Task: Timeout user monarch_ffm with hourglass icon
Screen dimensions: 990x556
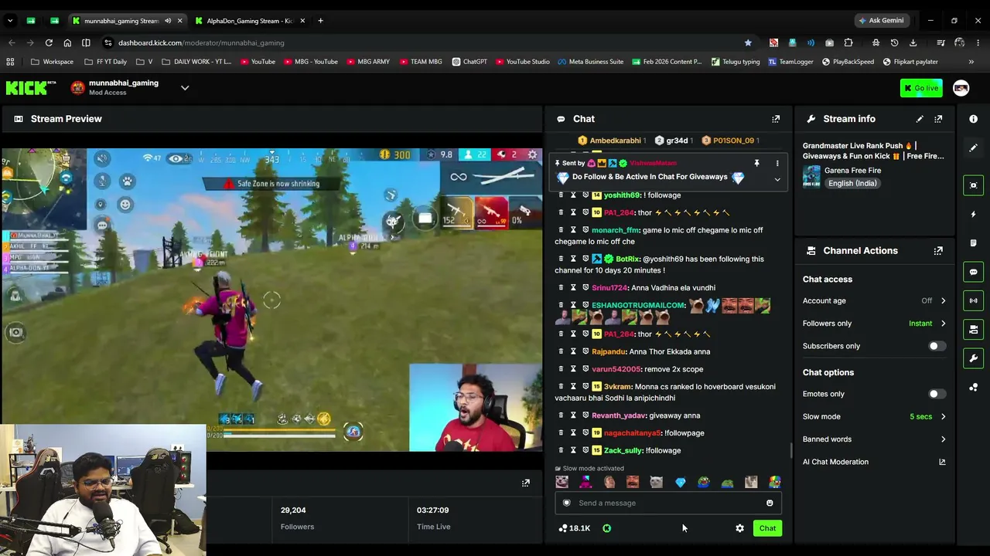Action: (573, 230)
